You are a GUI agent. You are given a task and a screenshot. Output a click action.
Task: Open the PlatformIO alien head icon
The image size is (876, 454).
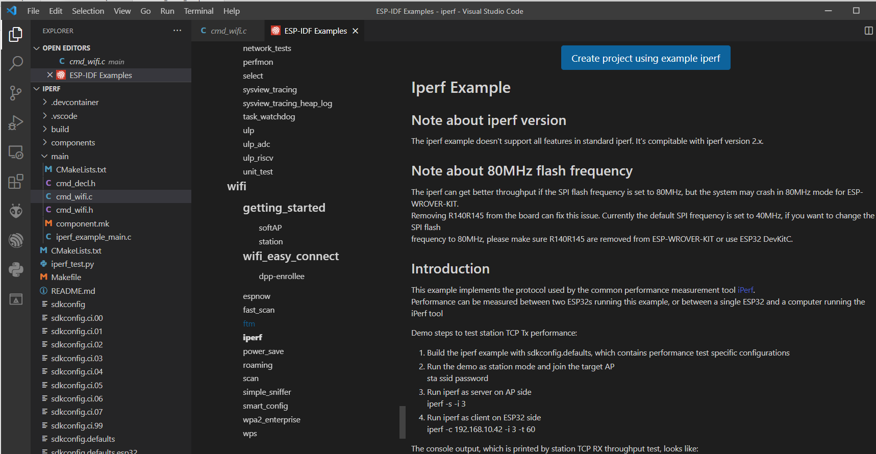pos(16,211)
